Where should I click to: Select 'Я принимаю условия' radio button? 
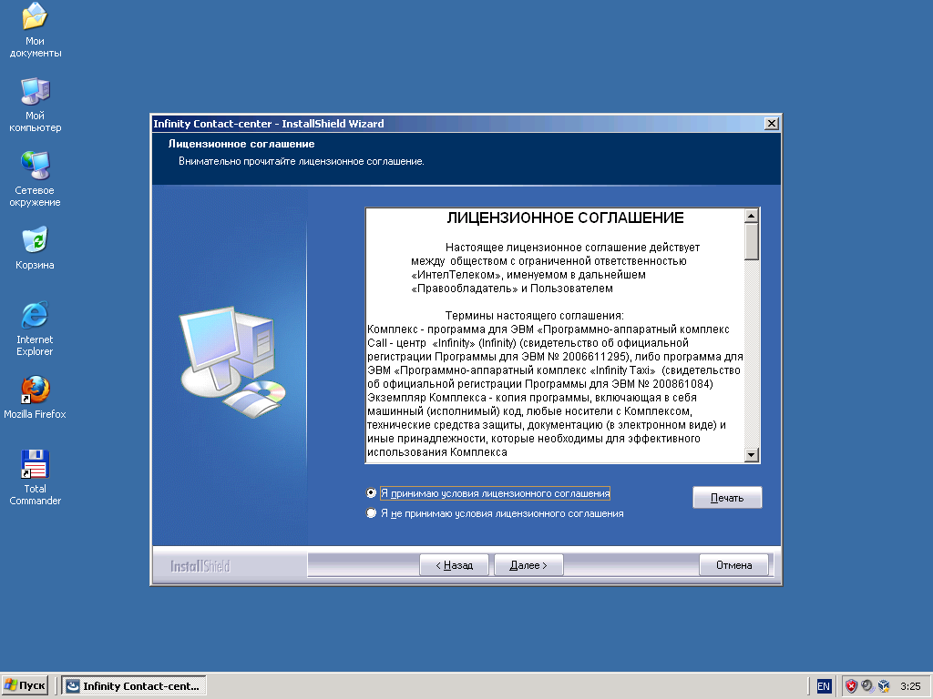(x=372, y=493)
